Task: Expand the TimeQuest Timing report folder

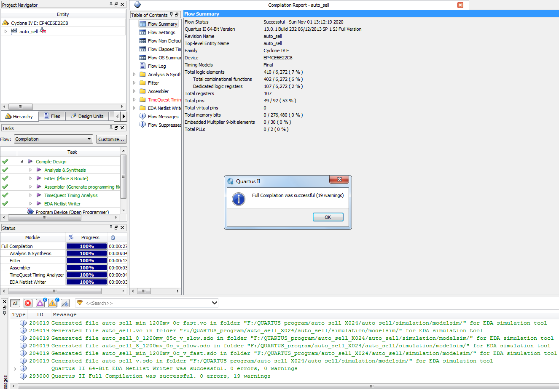Action: pyautogui.click(x=134, y=100)
